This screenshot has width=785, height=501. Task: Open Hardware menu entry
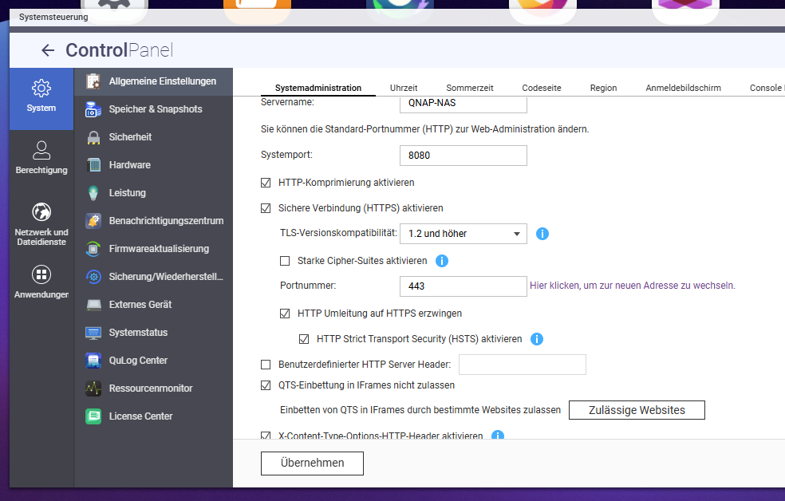pos(153,165)
